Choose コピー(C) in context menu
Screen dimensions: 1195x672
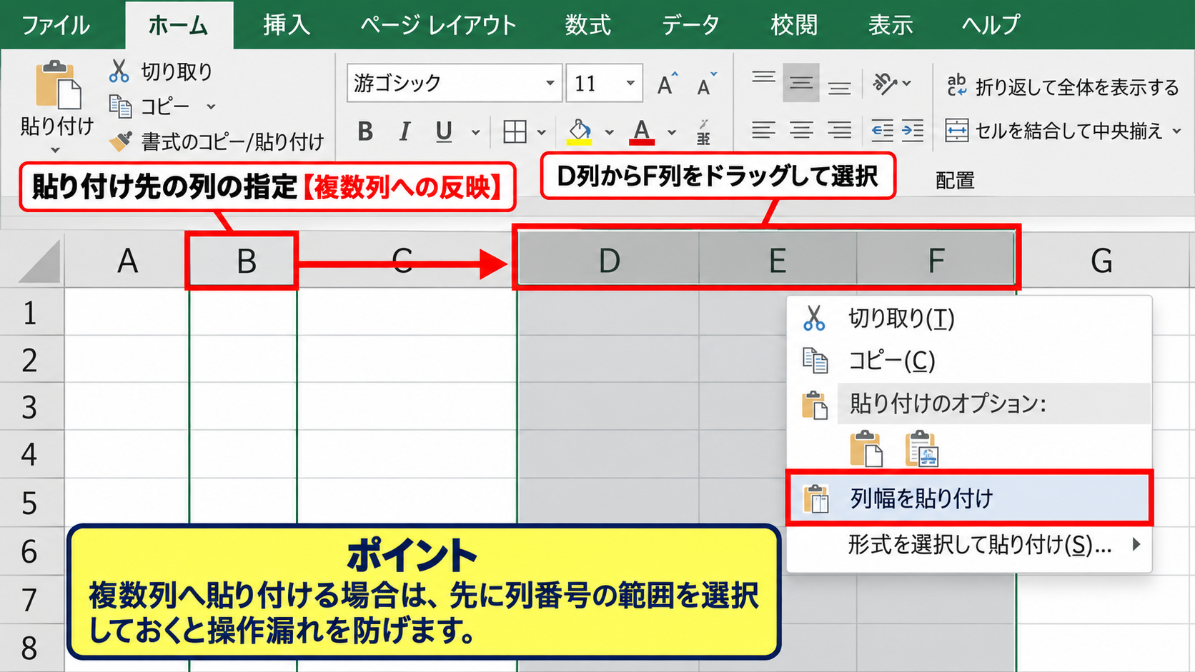(x=969, y=361)
